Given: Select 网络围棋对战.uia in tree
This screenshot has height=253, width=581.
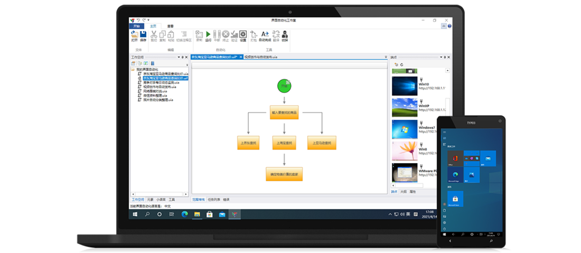Looking at the screenshot, I should 155,91.
